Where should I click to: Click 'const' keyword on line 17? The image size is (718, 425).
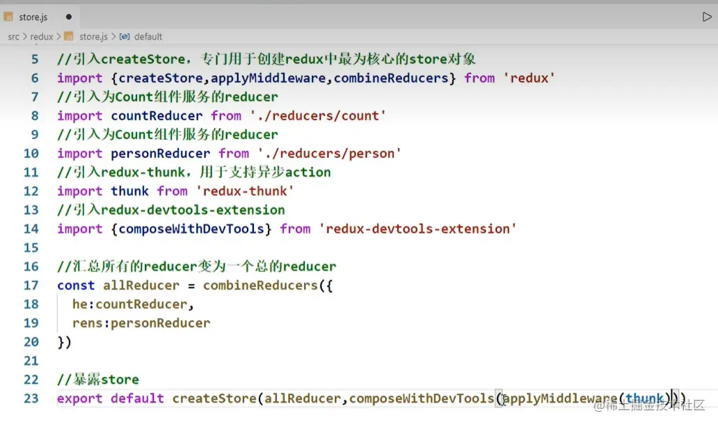pyautogui.click(x=76, y=285)
